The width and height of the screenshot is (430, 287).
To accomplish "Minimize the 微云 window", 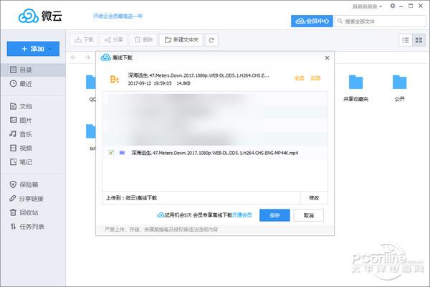I will [401, 6].
